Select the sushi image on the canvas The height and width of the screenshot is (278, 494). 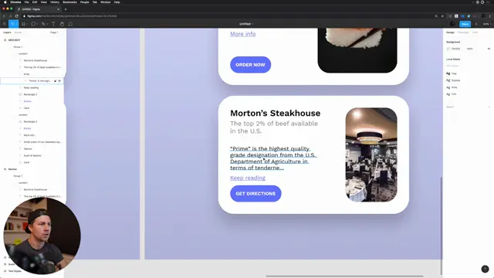tap(357, 50)
